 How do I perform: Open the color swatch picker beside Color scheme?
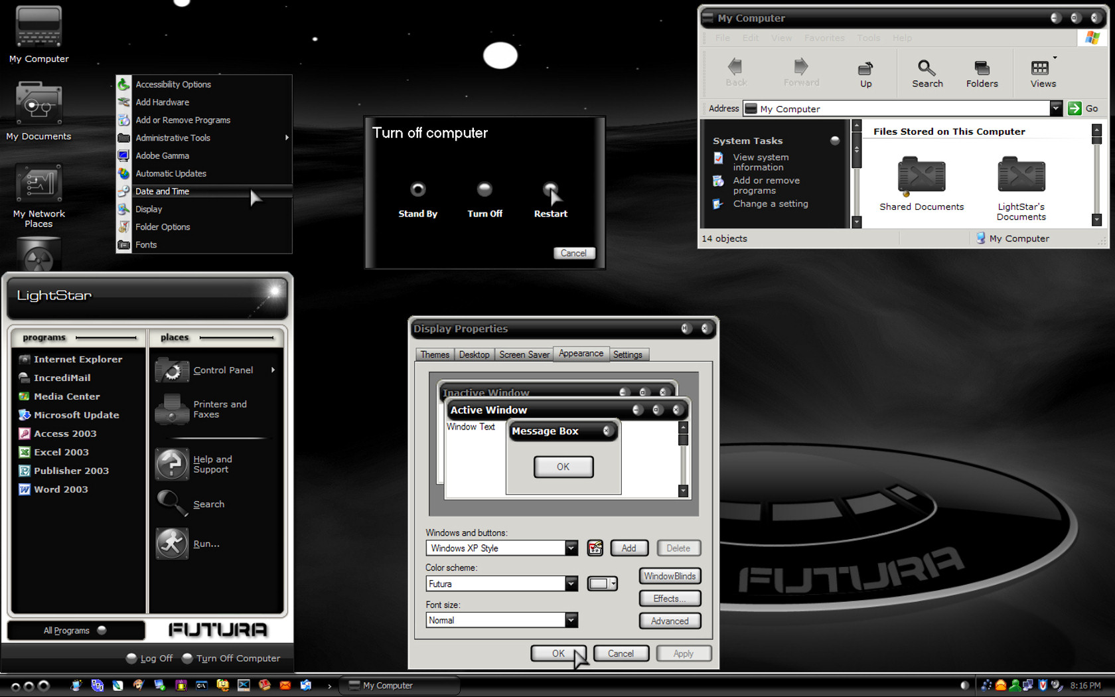coord(602,583)
